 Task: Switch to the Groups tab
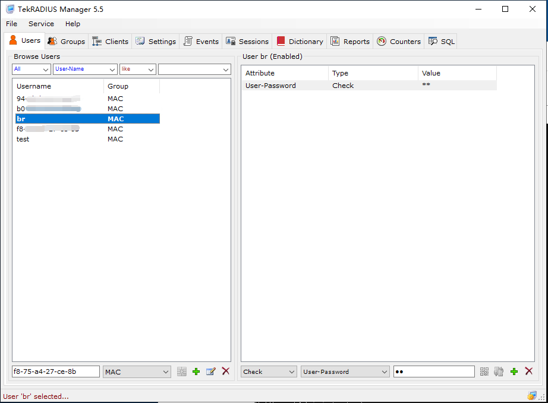67,41
